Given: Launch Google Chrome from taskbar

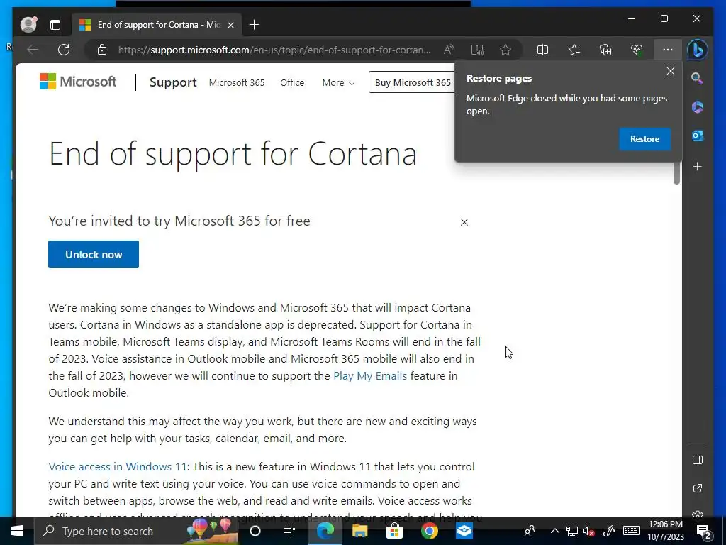Looking at the screenshot, I should pyautogui.click(x=429, y=531).
